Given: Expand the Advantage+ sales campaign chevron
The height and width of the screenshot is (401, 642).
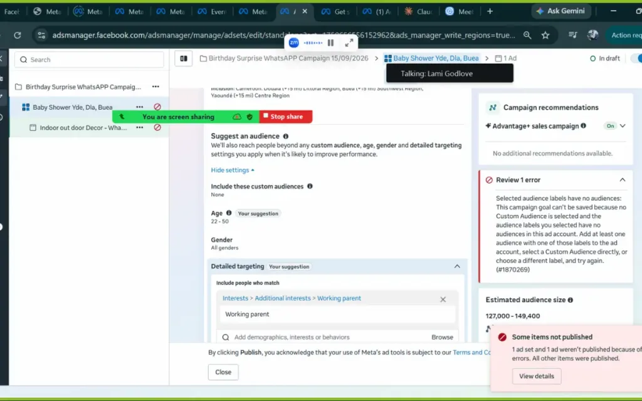Looking at the screenshot, I should point(623,125).
